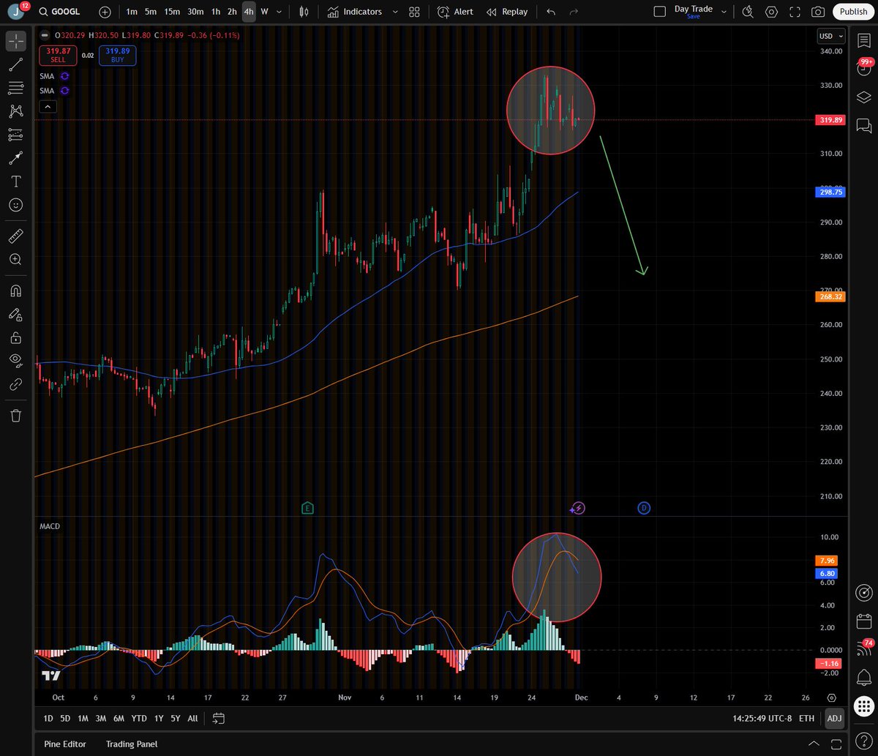The image size is (878, 756).
Task: Select the zoom-in magnifier tool
Action: (15, 259)
